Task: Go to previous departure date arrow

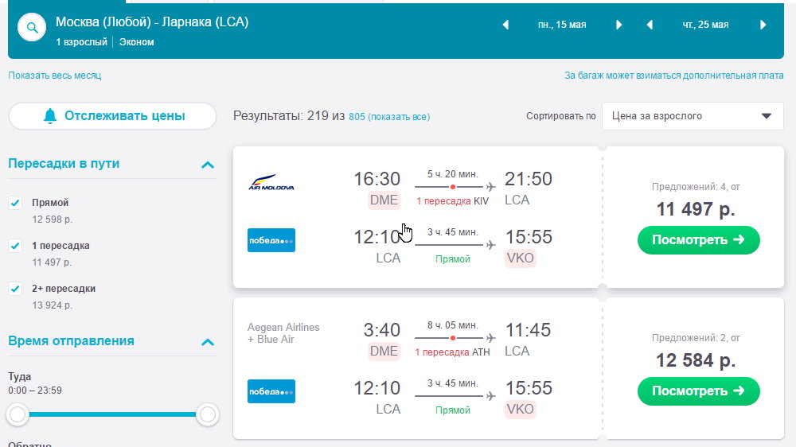Action: coord(505,25)
